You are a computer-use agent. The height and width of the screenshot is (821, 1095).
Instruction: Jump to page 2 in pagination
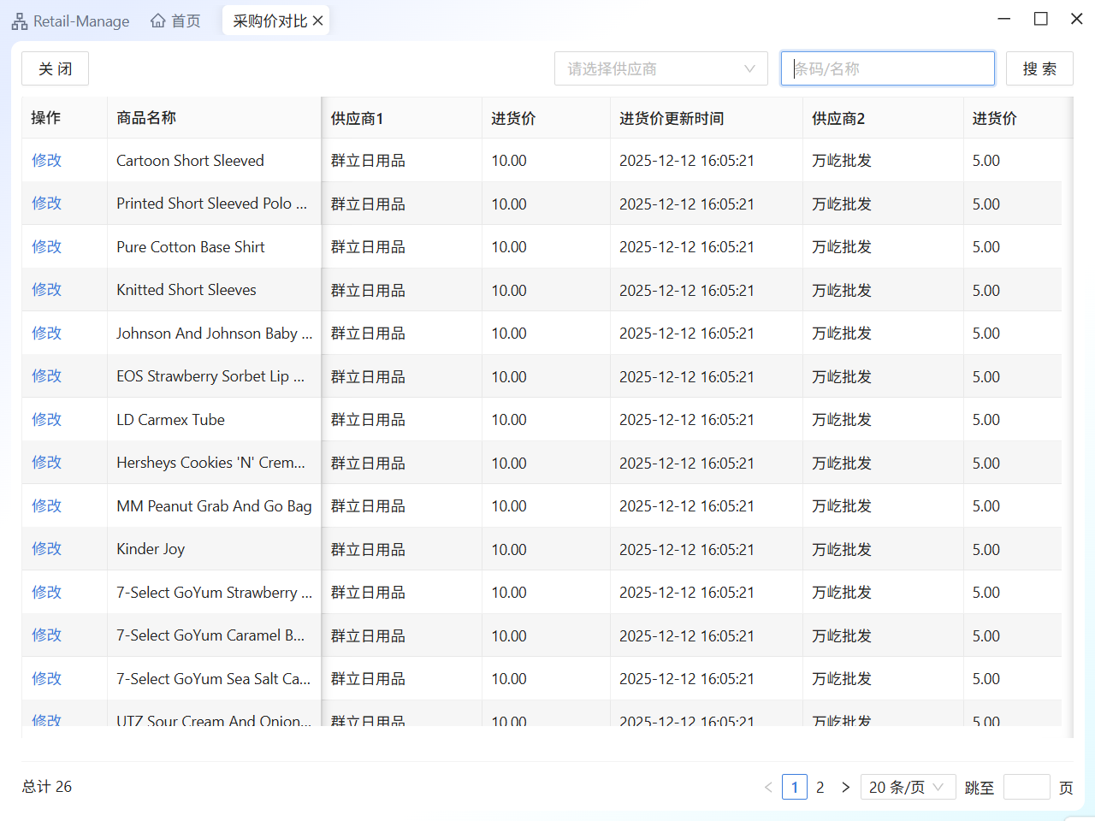(x=820, y=787)
